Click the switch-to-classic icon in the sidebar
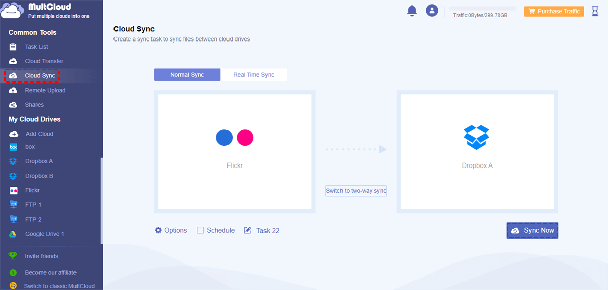This screenshot has height=290, width=608. [13, 286]
